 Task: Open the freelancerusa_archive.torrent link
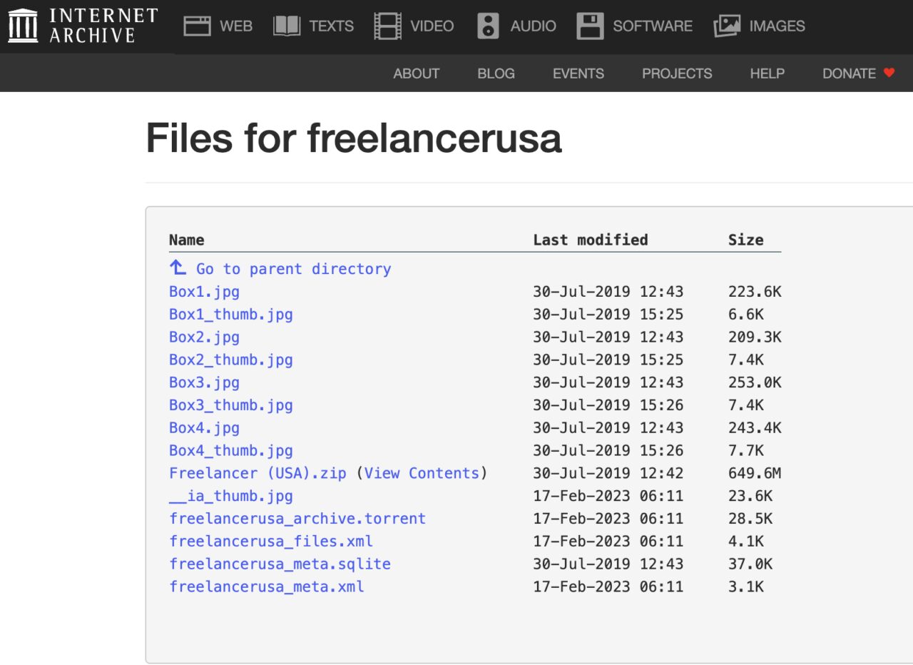(297, 519)
